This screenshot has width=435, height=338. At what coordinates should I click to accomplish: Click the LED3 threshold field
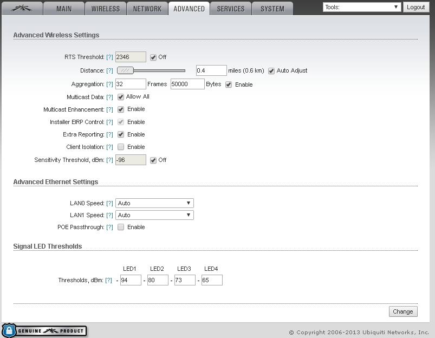(185, 280)
